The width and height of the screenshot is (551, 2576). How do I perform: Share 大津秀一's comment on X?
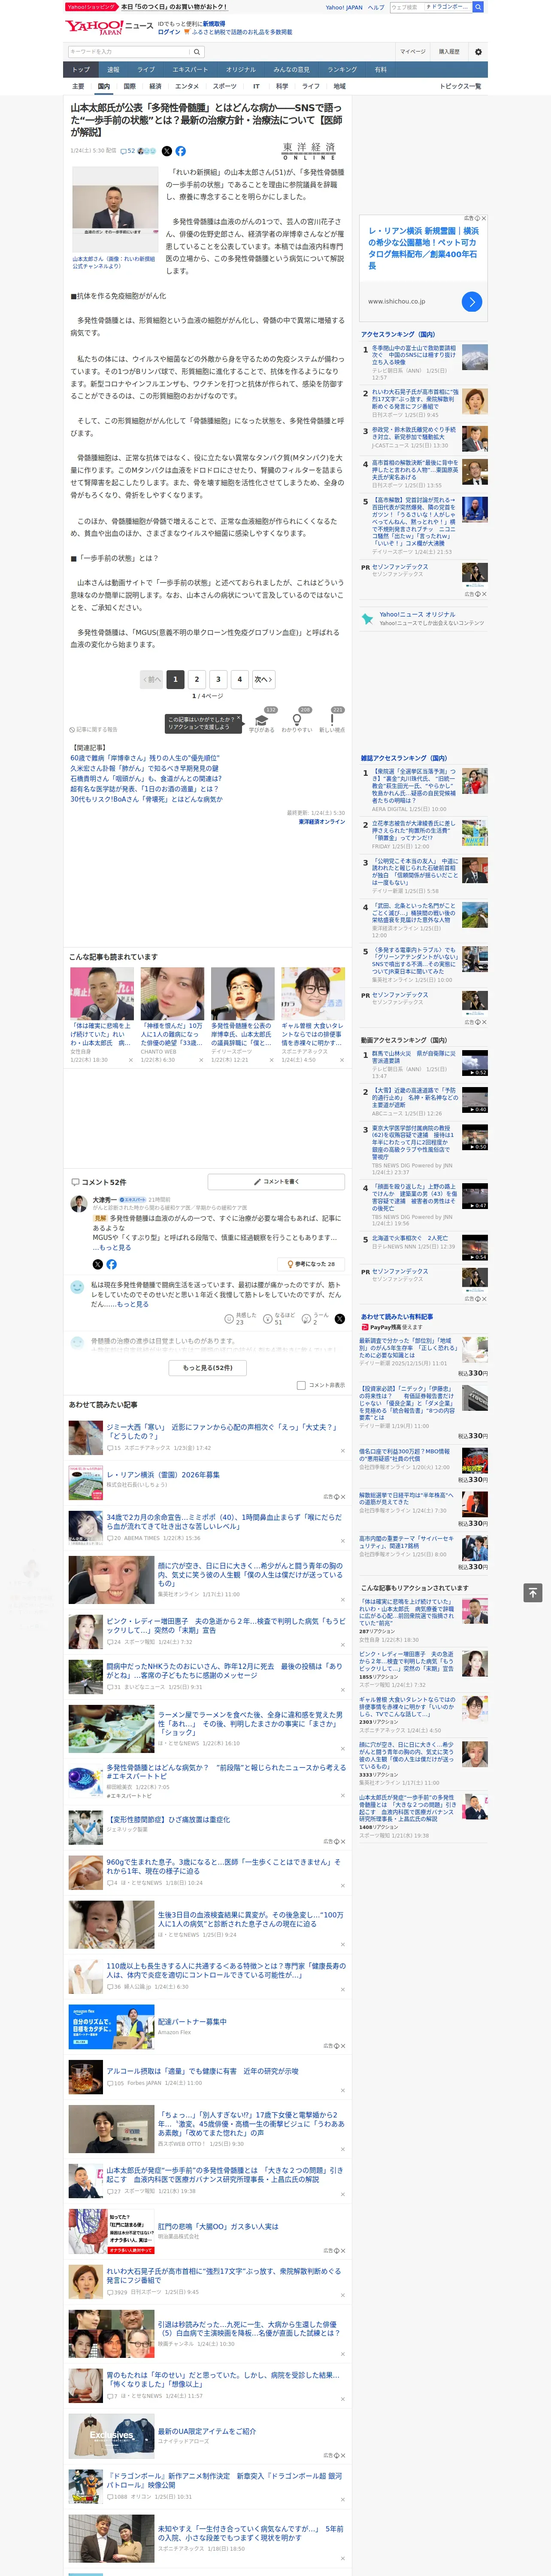(x=97, y=1264)
